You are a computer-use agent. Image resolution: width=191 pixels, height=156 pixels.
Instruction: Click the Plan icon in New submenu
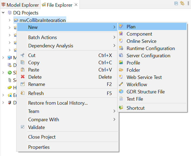121,27
